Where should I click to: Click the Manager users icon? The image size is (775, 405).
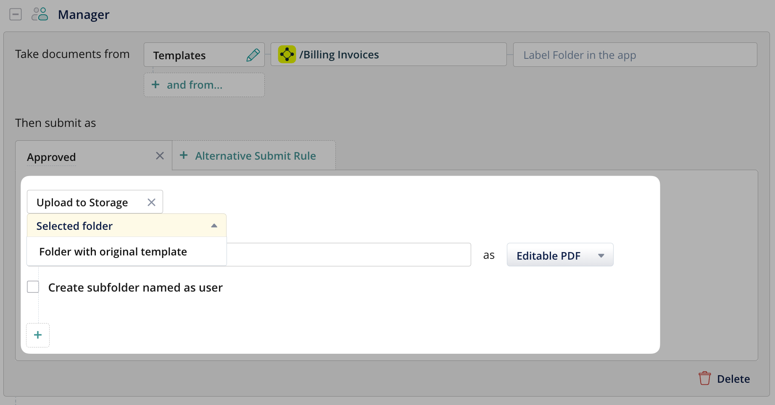40,14
